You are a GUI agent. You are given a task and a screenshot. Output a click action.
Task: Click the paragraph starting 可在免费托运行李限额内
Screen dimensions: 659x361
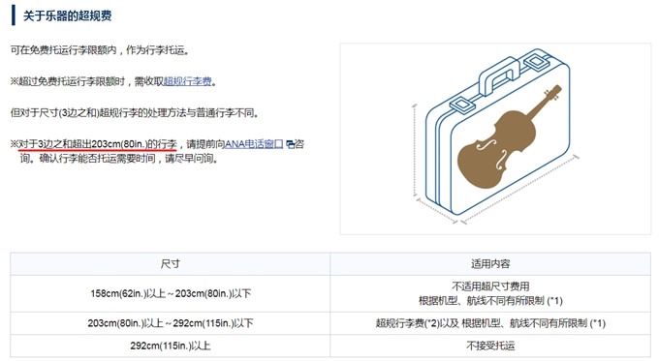tap(101, 50)
